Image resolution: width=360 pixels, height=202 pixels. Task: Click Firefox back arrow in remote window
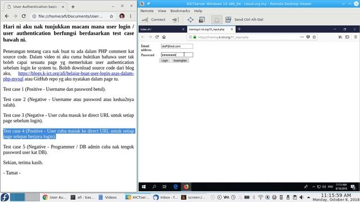pyautogui.click(x=143, y=37)
